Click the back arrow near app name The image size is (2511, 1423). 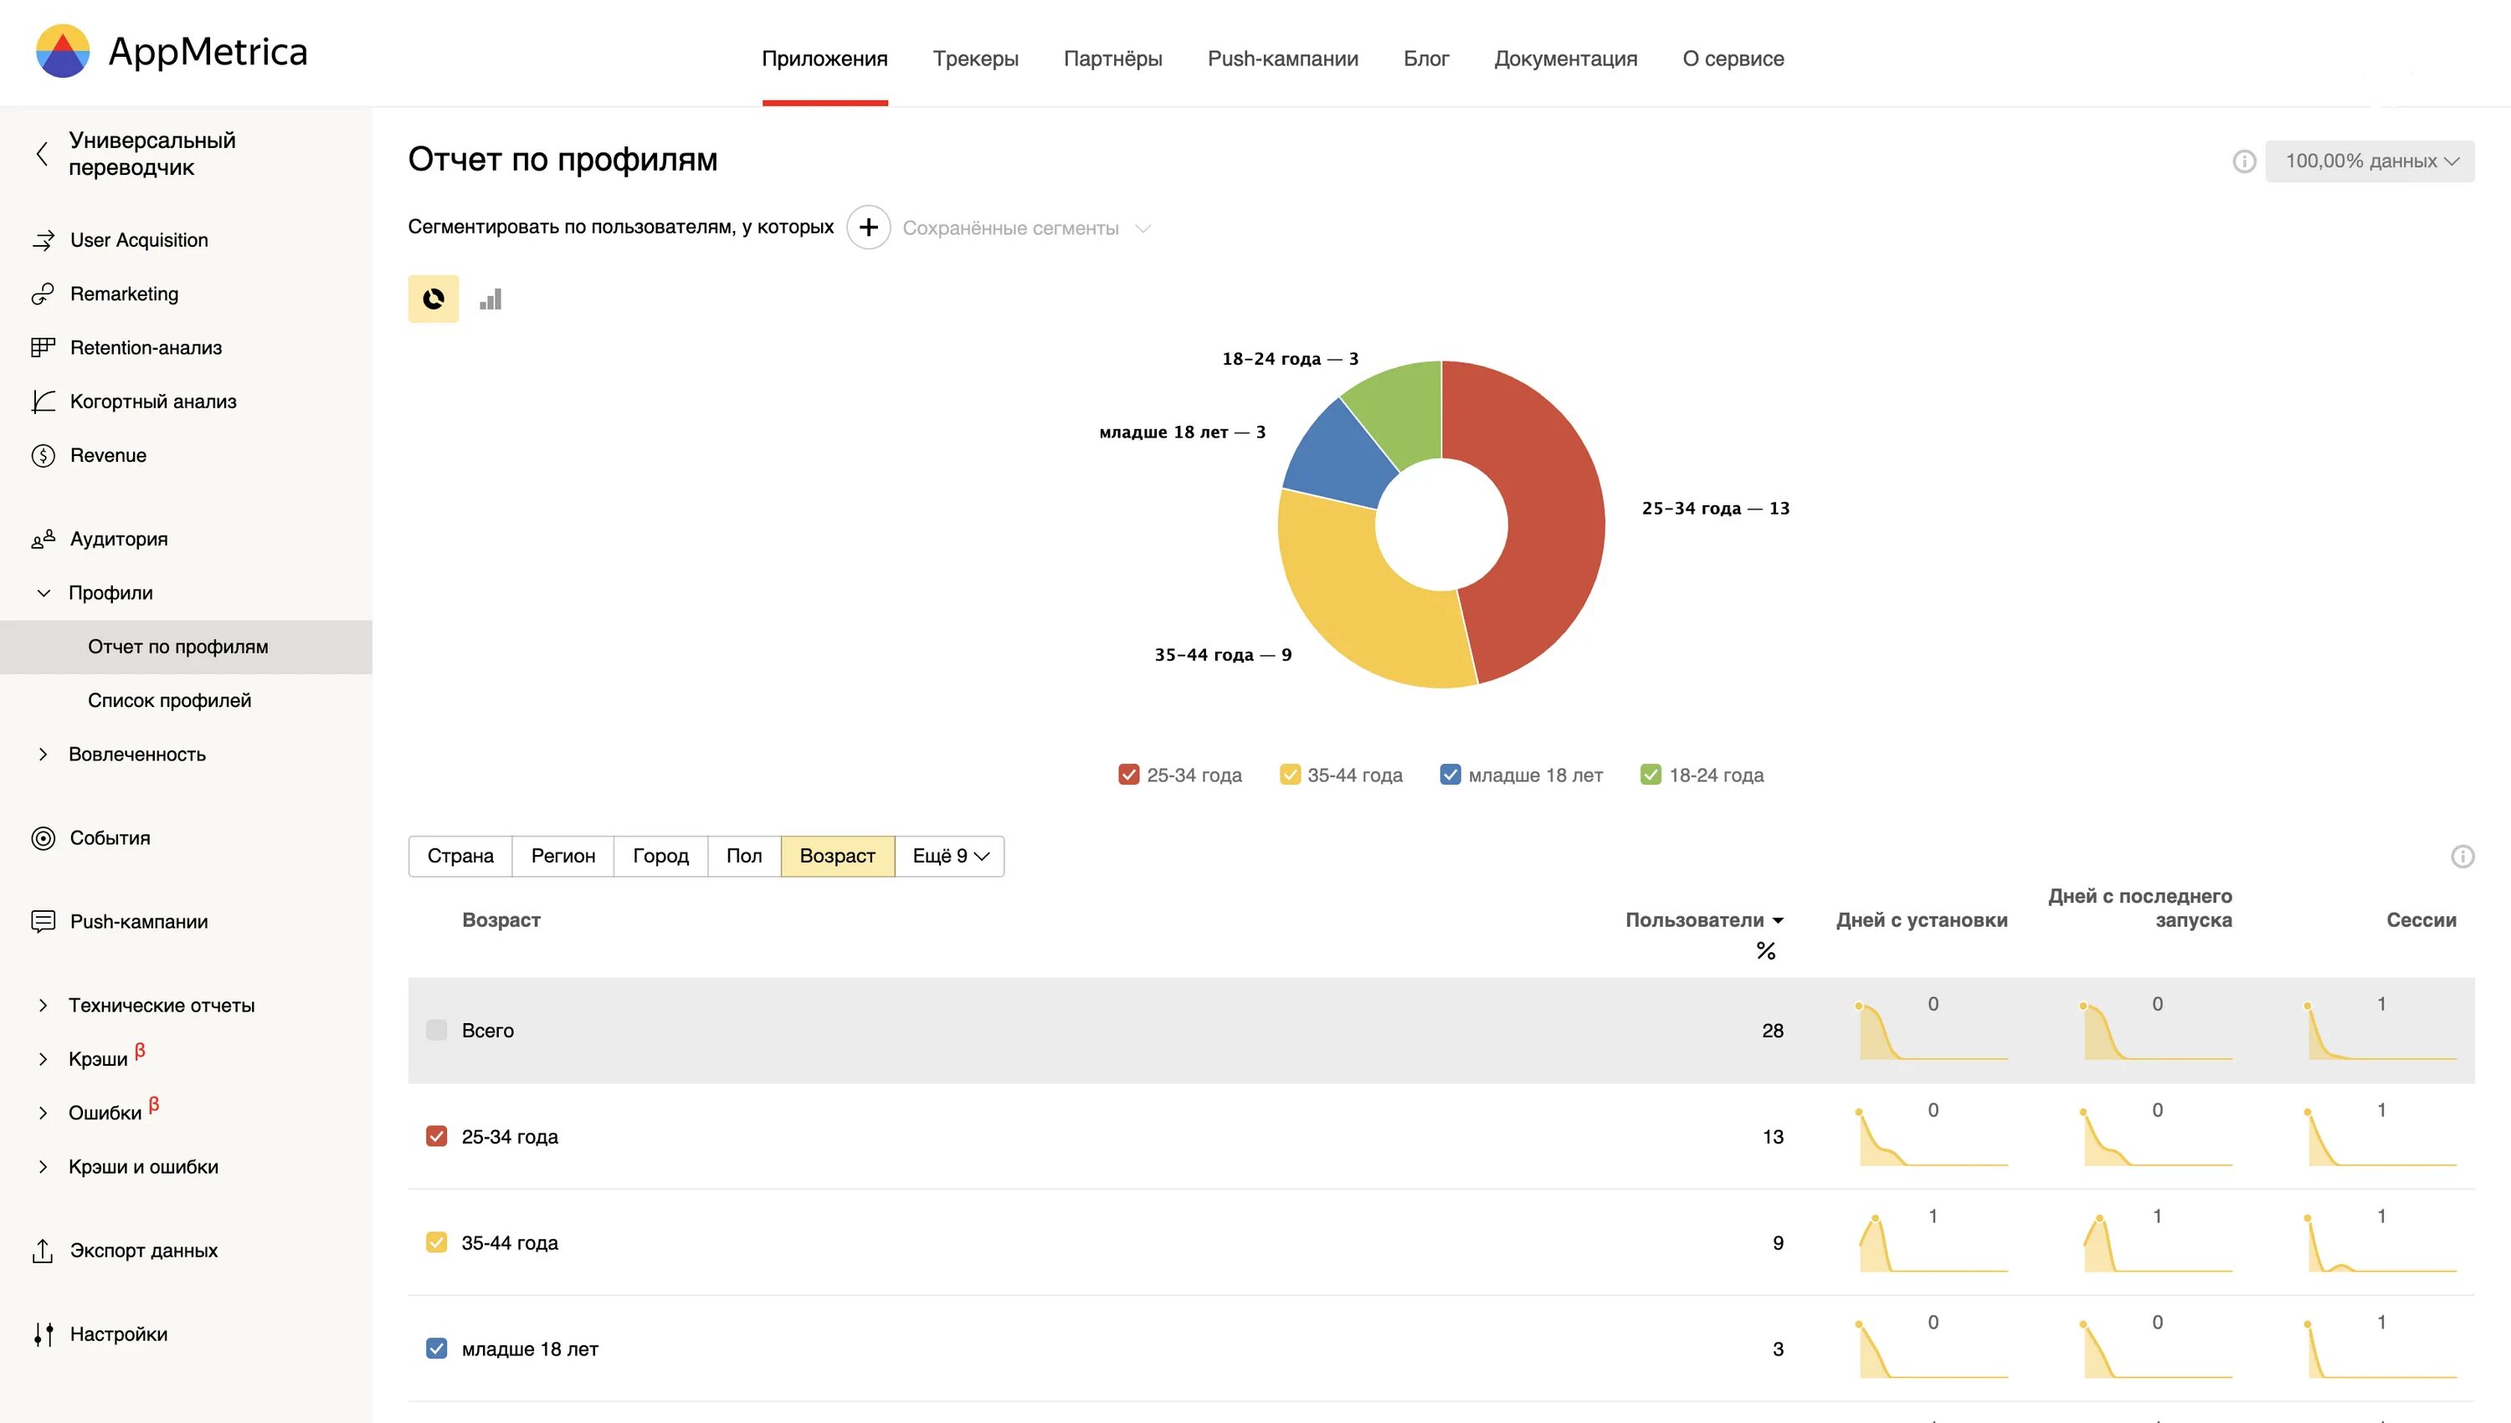click(42, 153)
